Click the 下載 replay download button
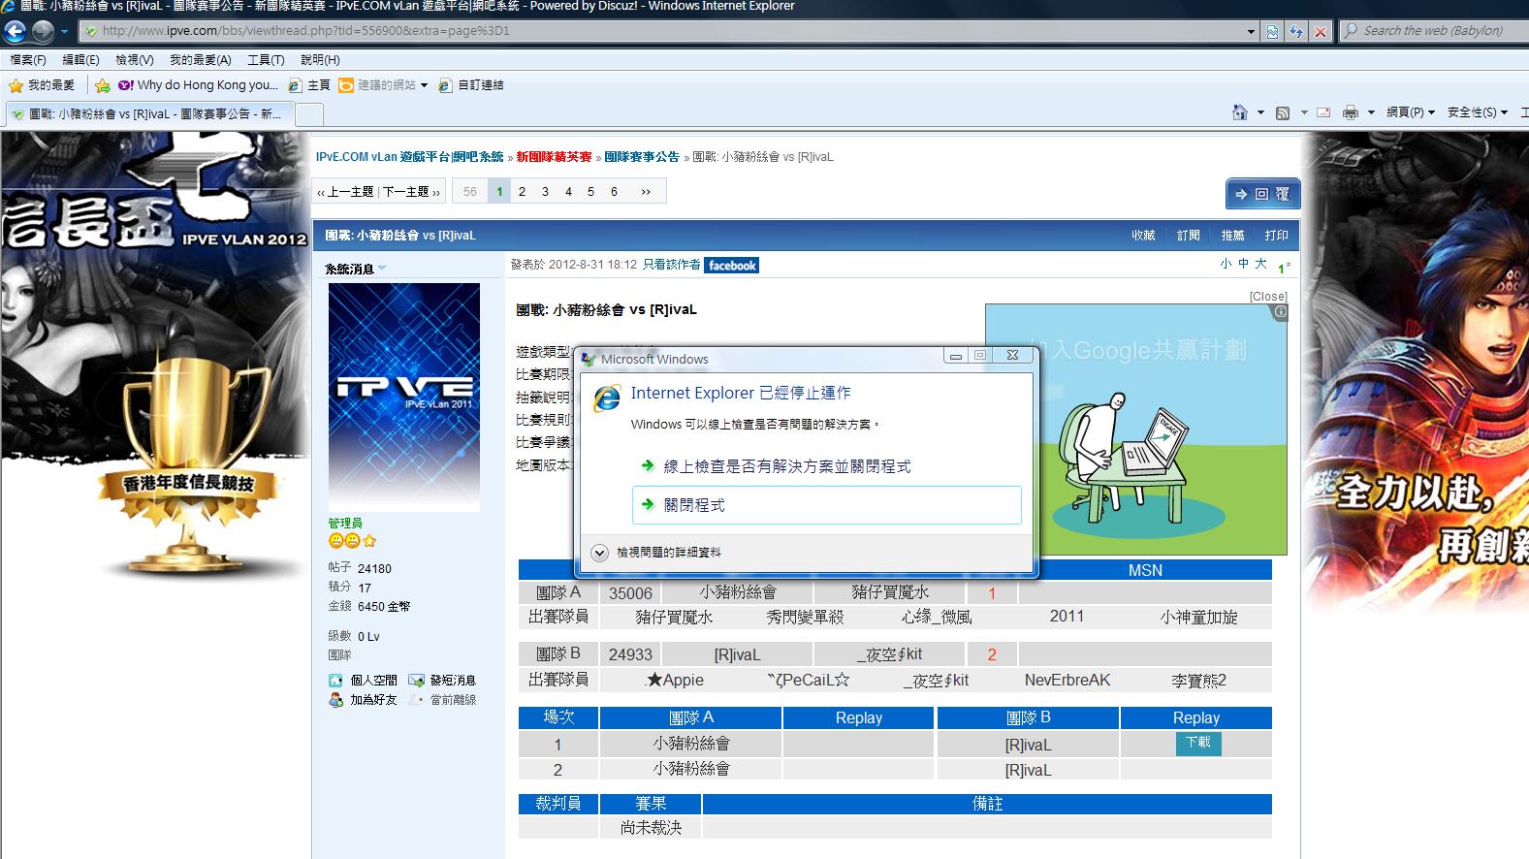The height and width of the screenshot is (859, 1529). click(1198, 743)
